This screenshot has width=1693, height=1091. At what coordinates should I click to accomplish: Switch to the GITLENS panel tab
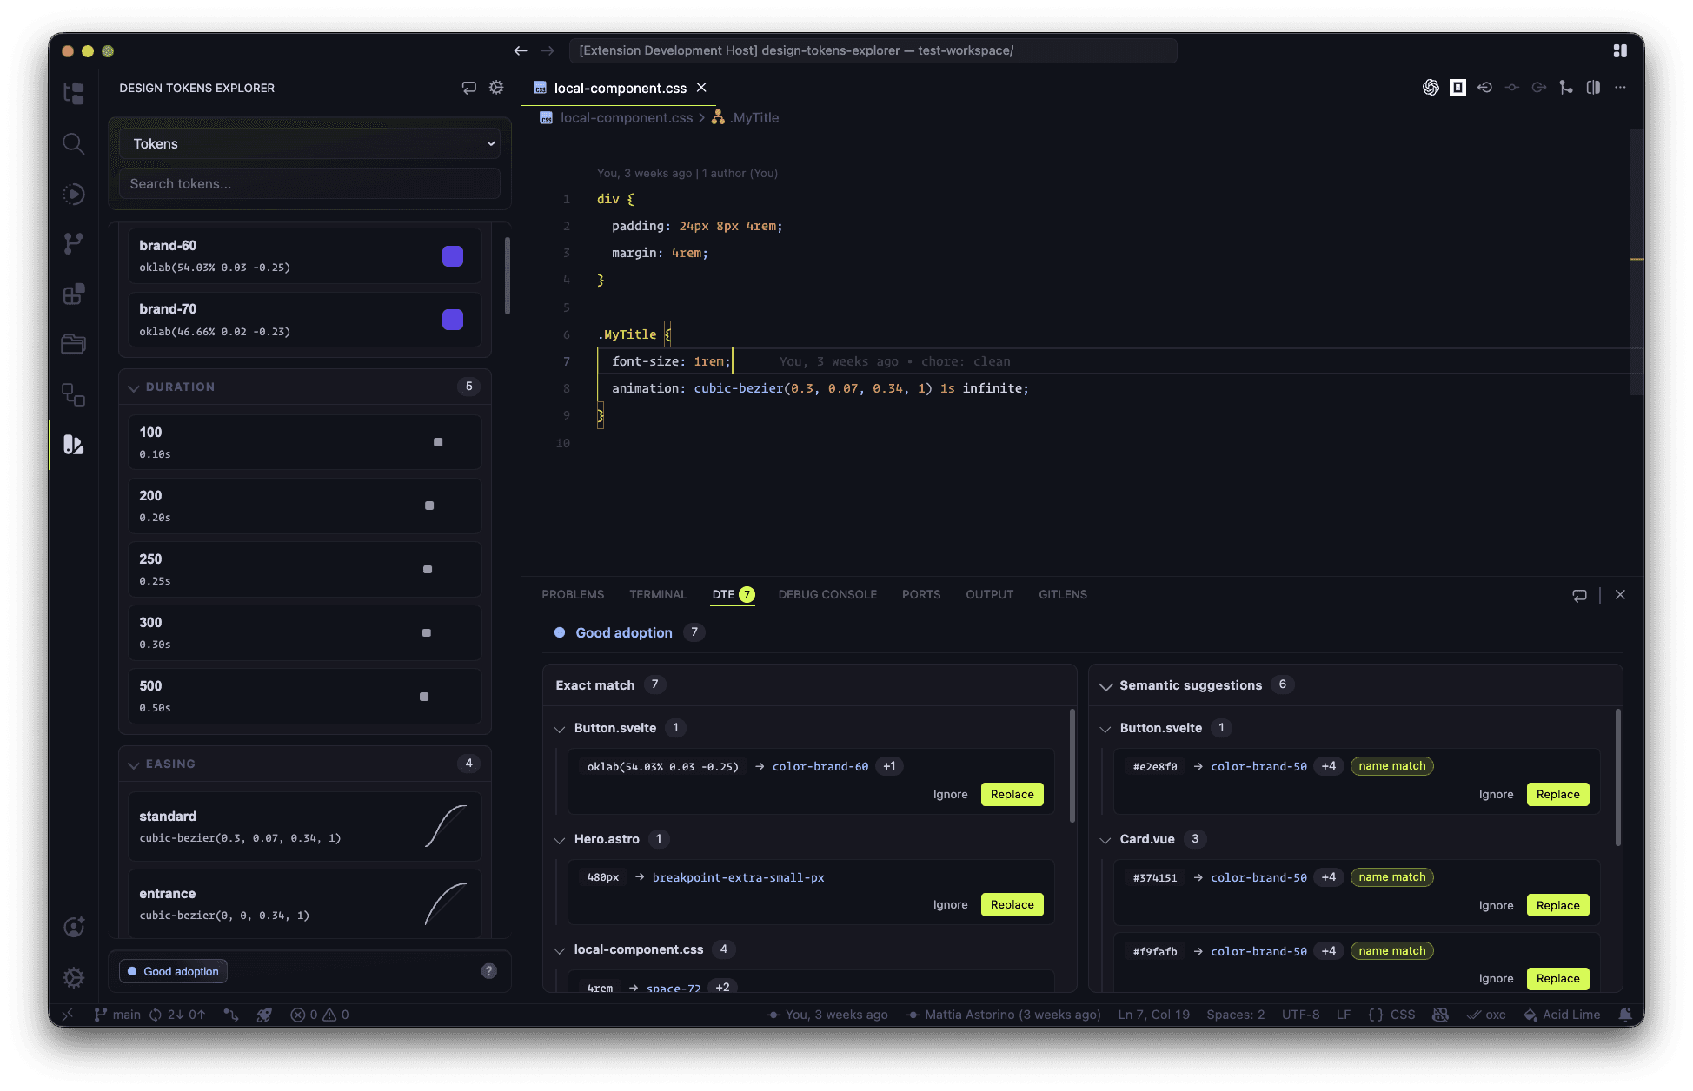pos(1062,595)
